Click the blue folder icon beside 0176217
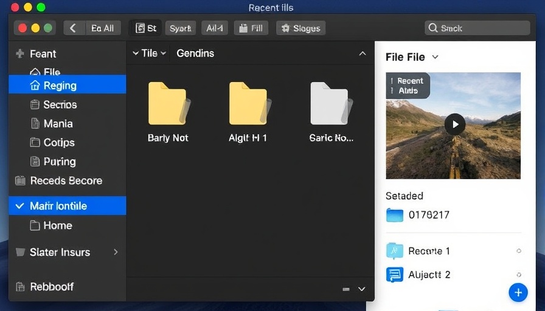Screen dimensions: 545x311 tap(395, 215)
